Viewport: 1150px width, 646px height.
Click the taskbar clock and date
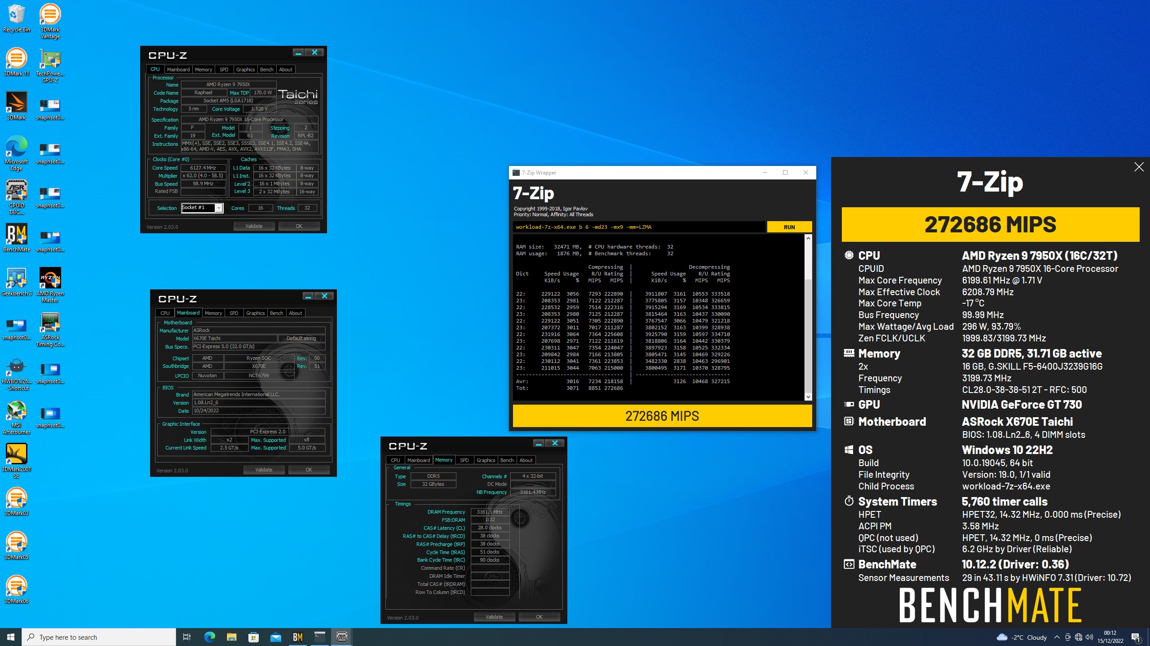click(x=1110, y=637)
